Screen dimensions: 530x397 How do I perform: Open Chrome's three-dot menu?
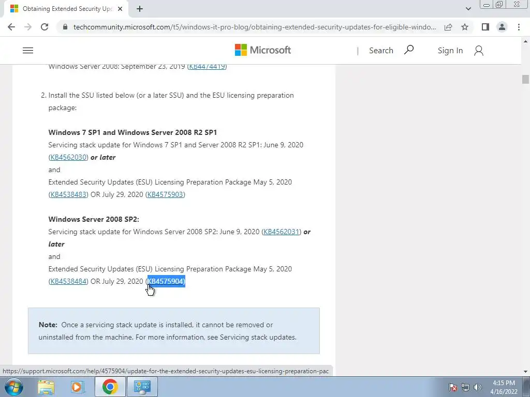click(x=519, y=27)
